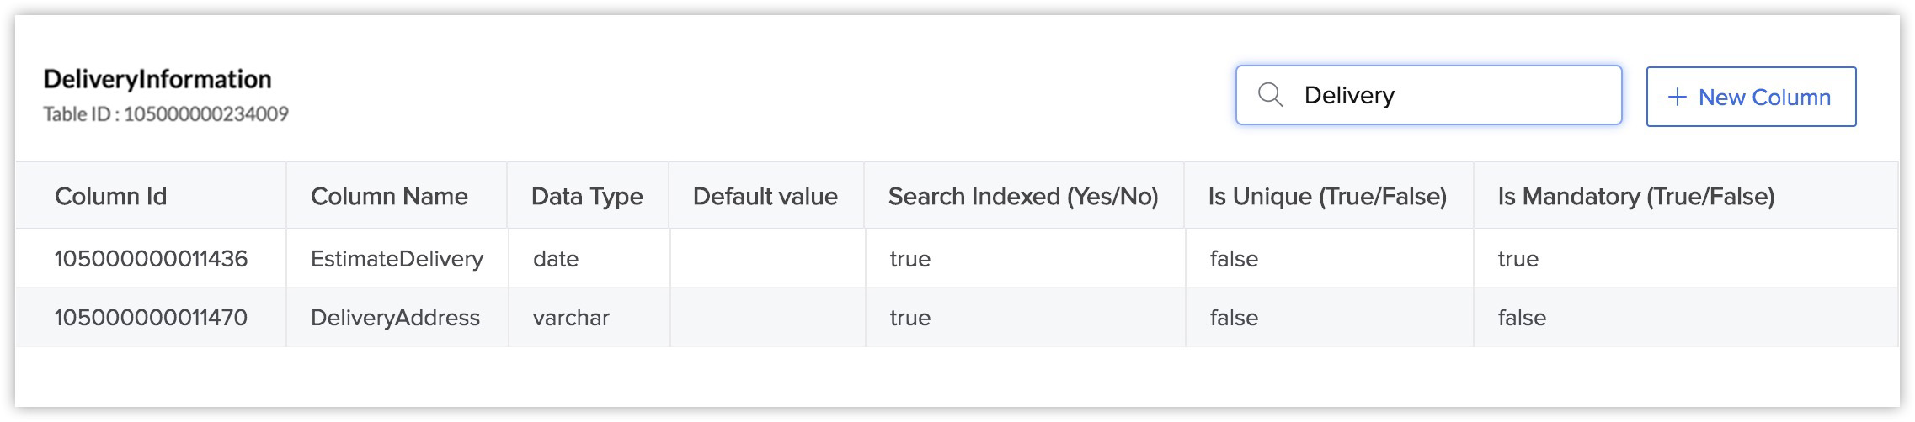
Task: Click the New Column button
Action: click(1751, 97)
